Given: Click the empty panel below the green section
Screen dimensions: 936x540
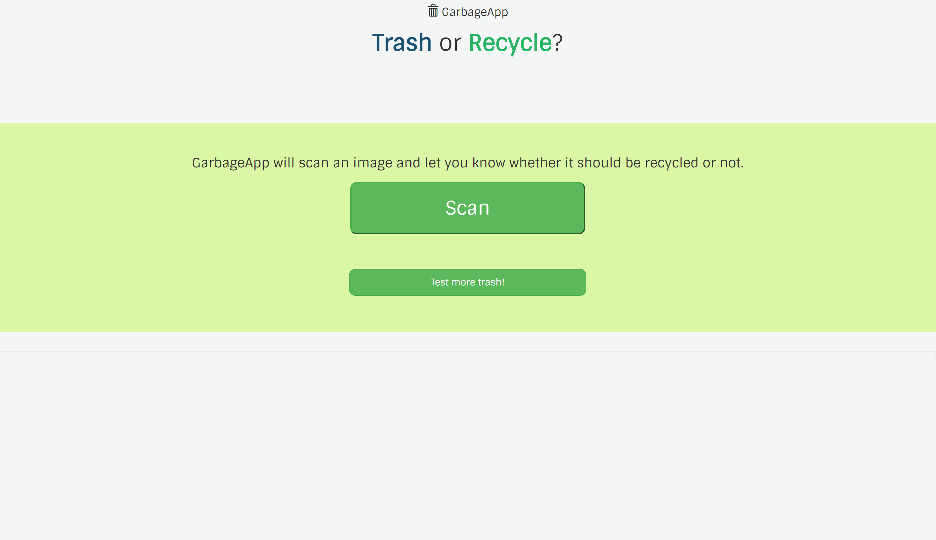Looking at the screenshot, I should tap(468, 445).
